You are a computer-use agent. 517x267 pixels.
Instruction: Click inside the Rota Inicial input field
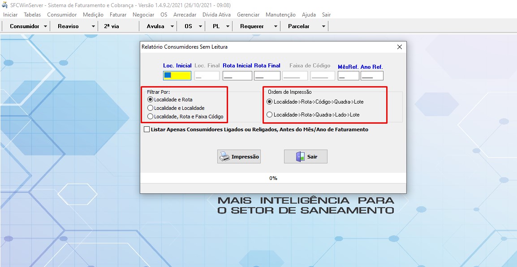[237, 75]
